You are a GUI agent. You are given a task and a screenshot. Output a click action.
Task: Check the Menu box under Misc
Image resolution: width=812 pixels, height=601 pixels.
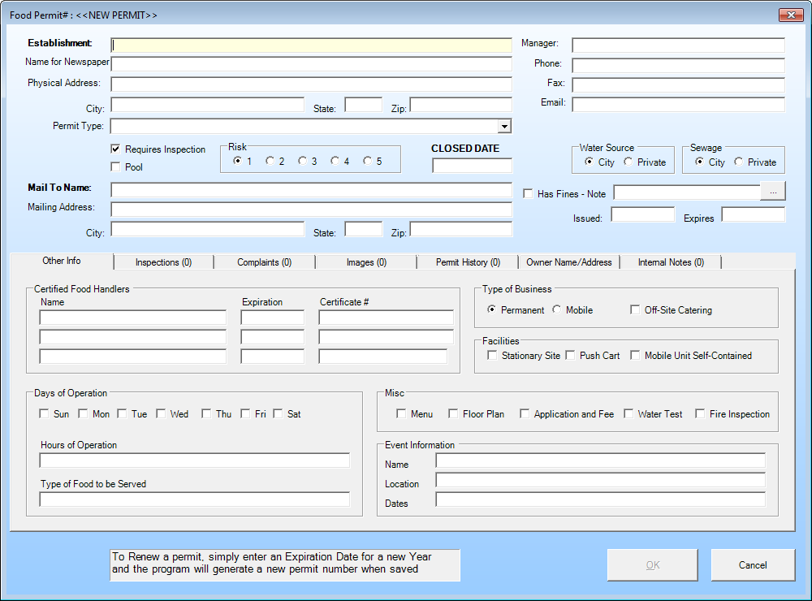[x=401, y=413]
